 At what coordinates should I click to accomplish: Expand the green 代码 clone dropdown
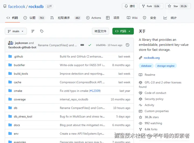123,31
